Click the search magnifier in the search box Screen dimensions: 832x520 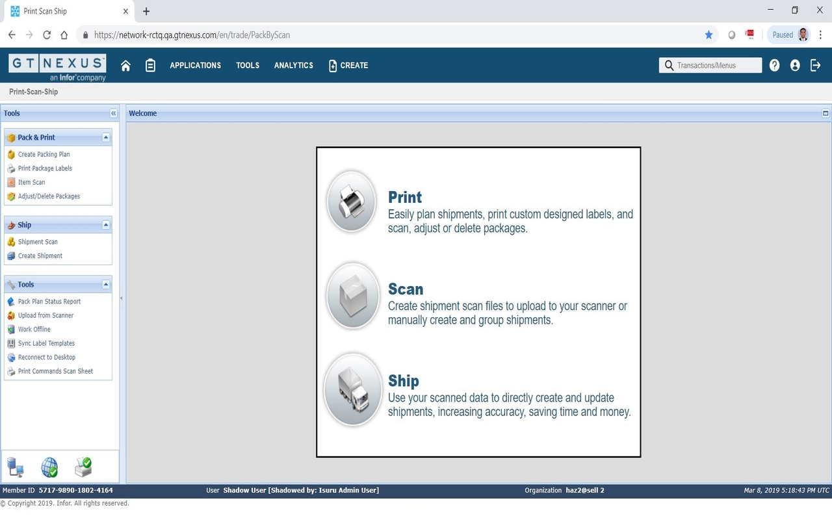coord(669,65)
